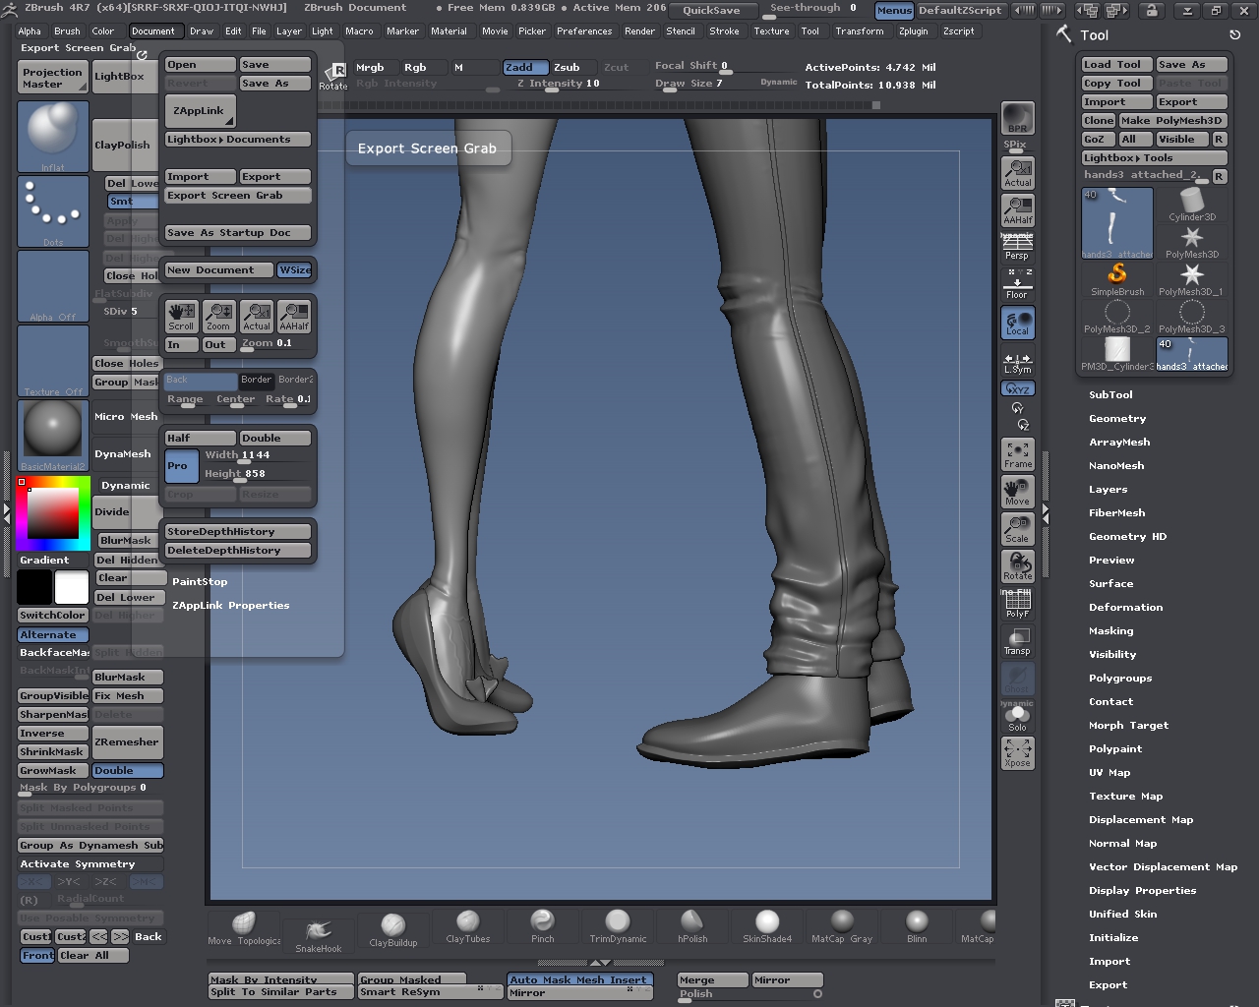Pick a color in the color picker square
1259x1007 pixels.
(52, 512)
